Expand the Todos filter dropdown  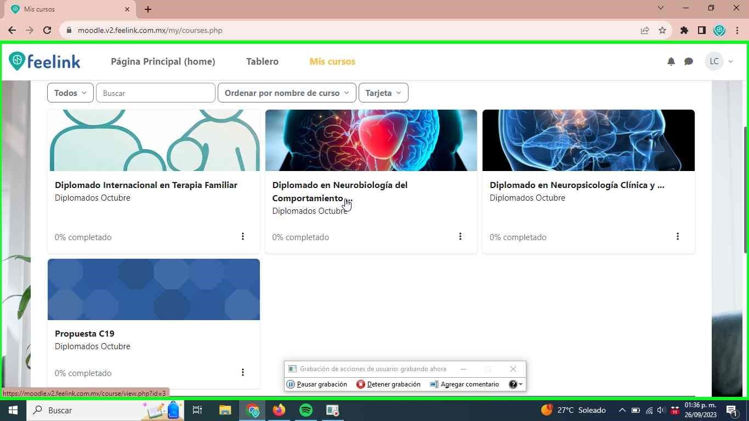click(x=70, y=93)
